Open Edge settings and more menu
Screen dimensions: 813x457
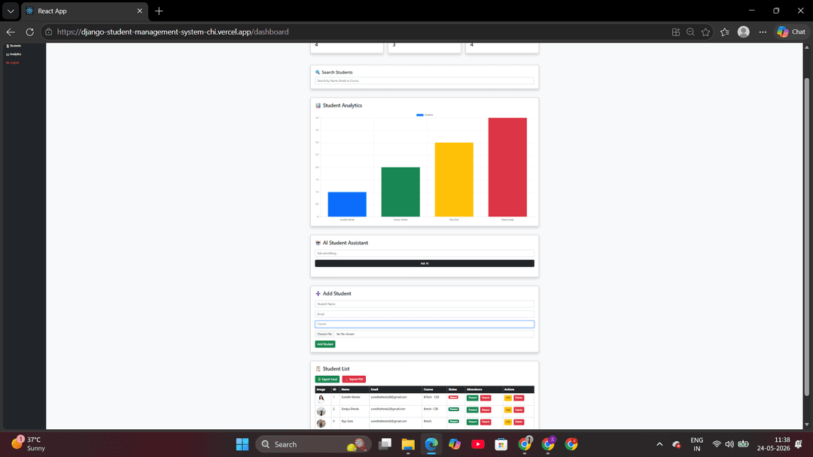click(763, 32)
